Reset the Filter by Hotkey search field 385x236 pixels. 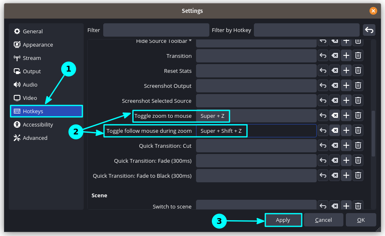point(369,30)
